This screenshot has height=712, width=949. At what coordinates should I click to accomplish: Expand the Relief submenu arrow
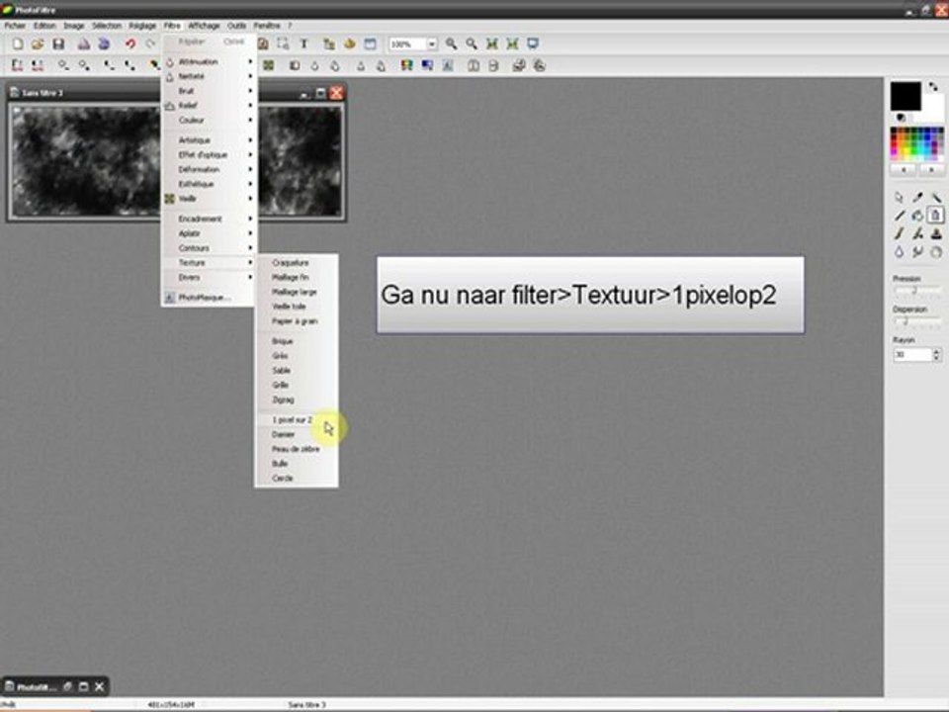pyautogui.click(x=250, y=106)
